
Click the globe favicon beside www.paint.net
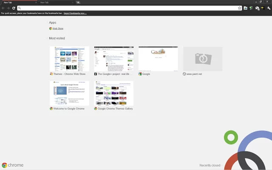(184, 74)
